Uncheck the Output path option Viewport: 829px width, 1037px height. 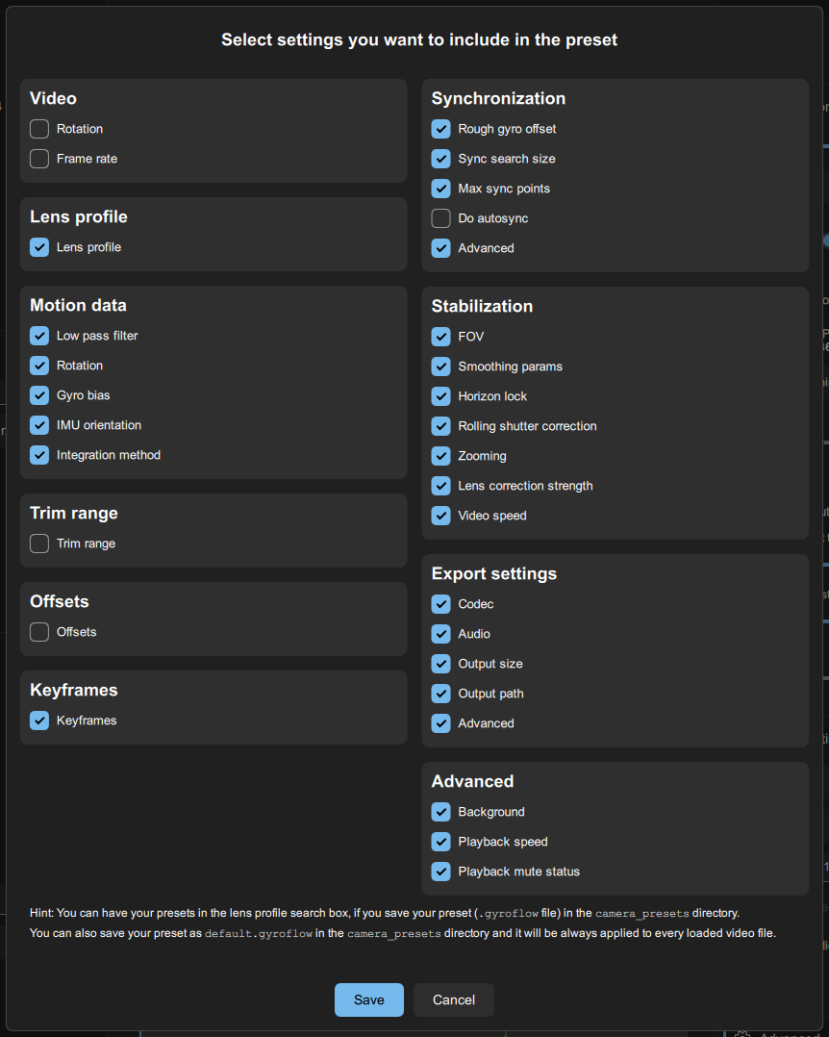pyautogui.click(x=440, y=693)
